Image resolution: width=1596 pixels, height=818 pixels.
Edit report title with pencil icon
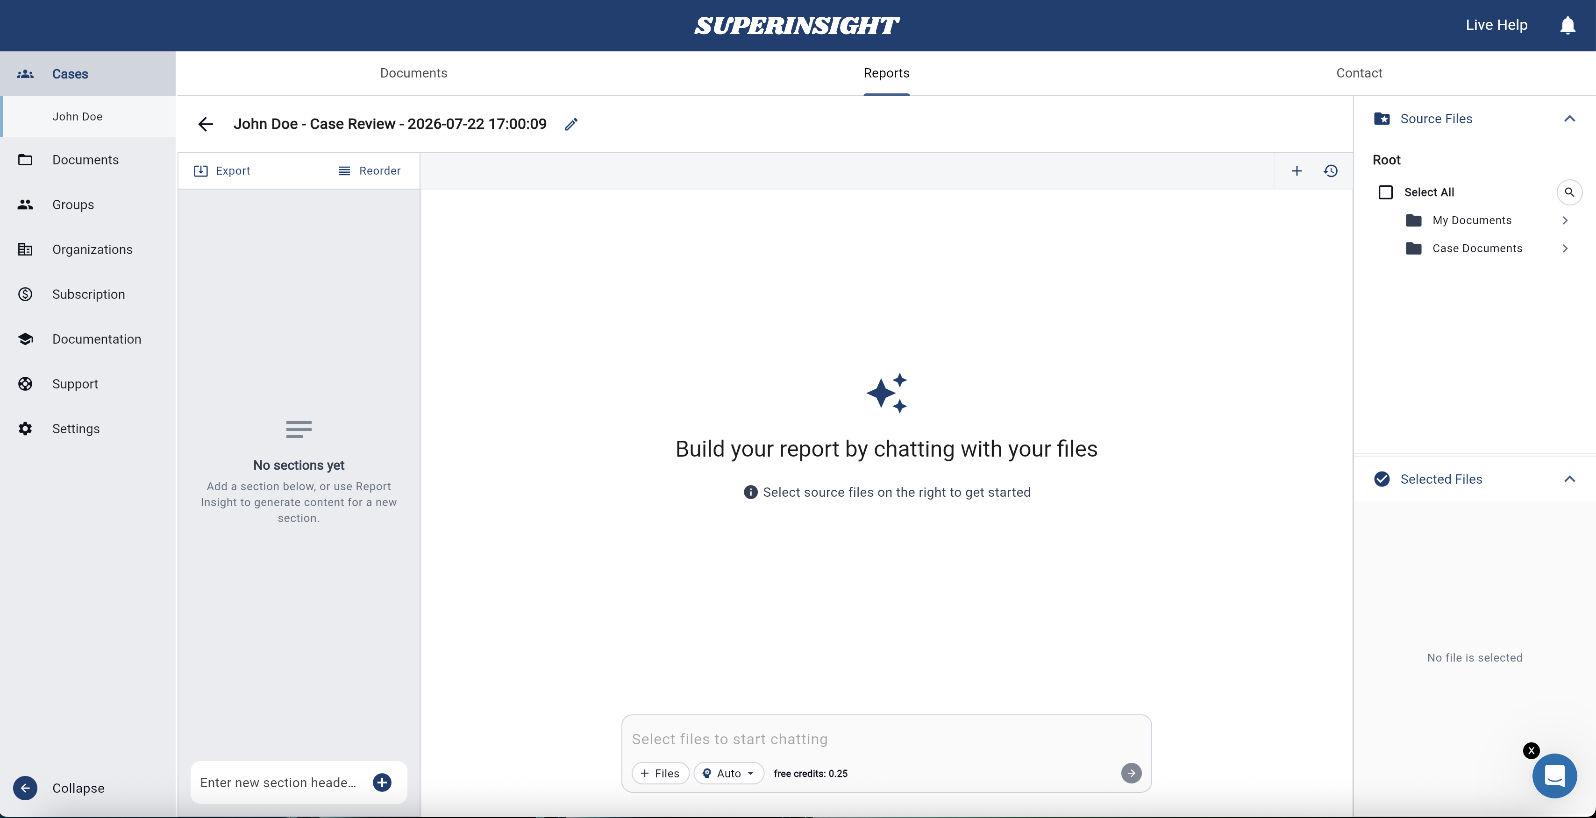(571, 124)
